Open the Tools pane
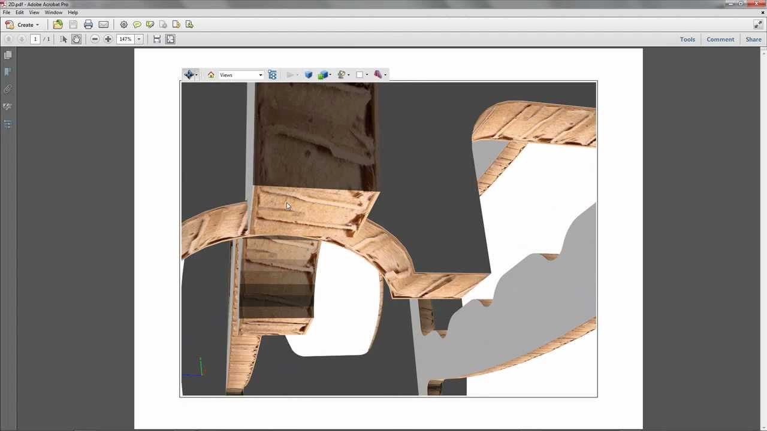Image resolution: width=767 pixels, height=431 pixels. tap(687, 40)
